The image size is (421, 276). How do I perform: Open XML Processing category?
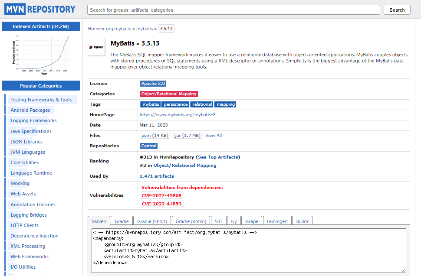(28, 246)
